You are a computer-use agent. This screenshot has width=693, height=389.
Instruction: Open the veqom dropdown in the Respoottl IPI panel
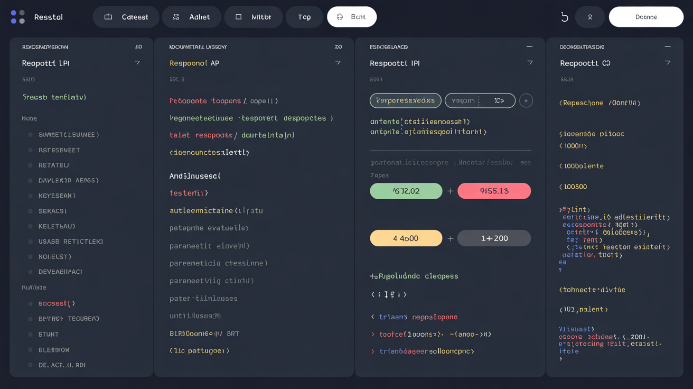tap(480, 100)
